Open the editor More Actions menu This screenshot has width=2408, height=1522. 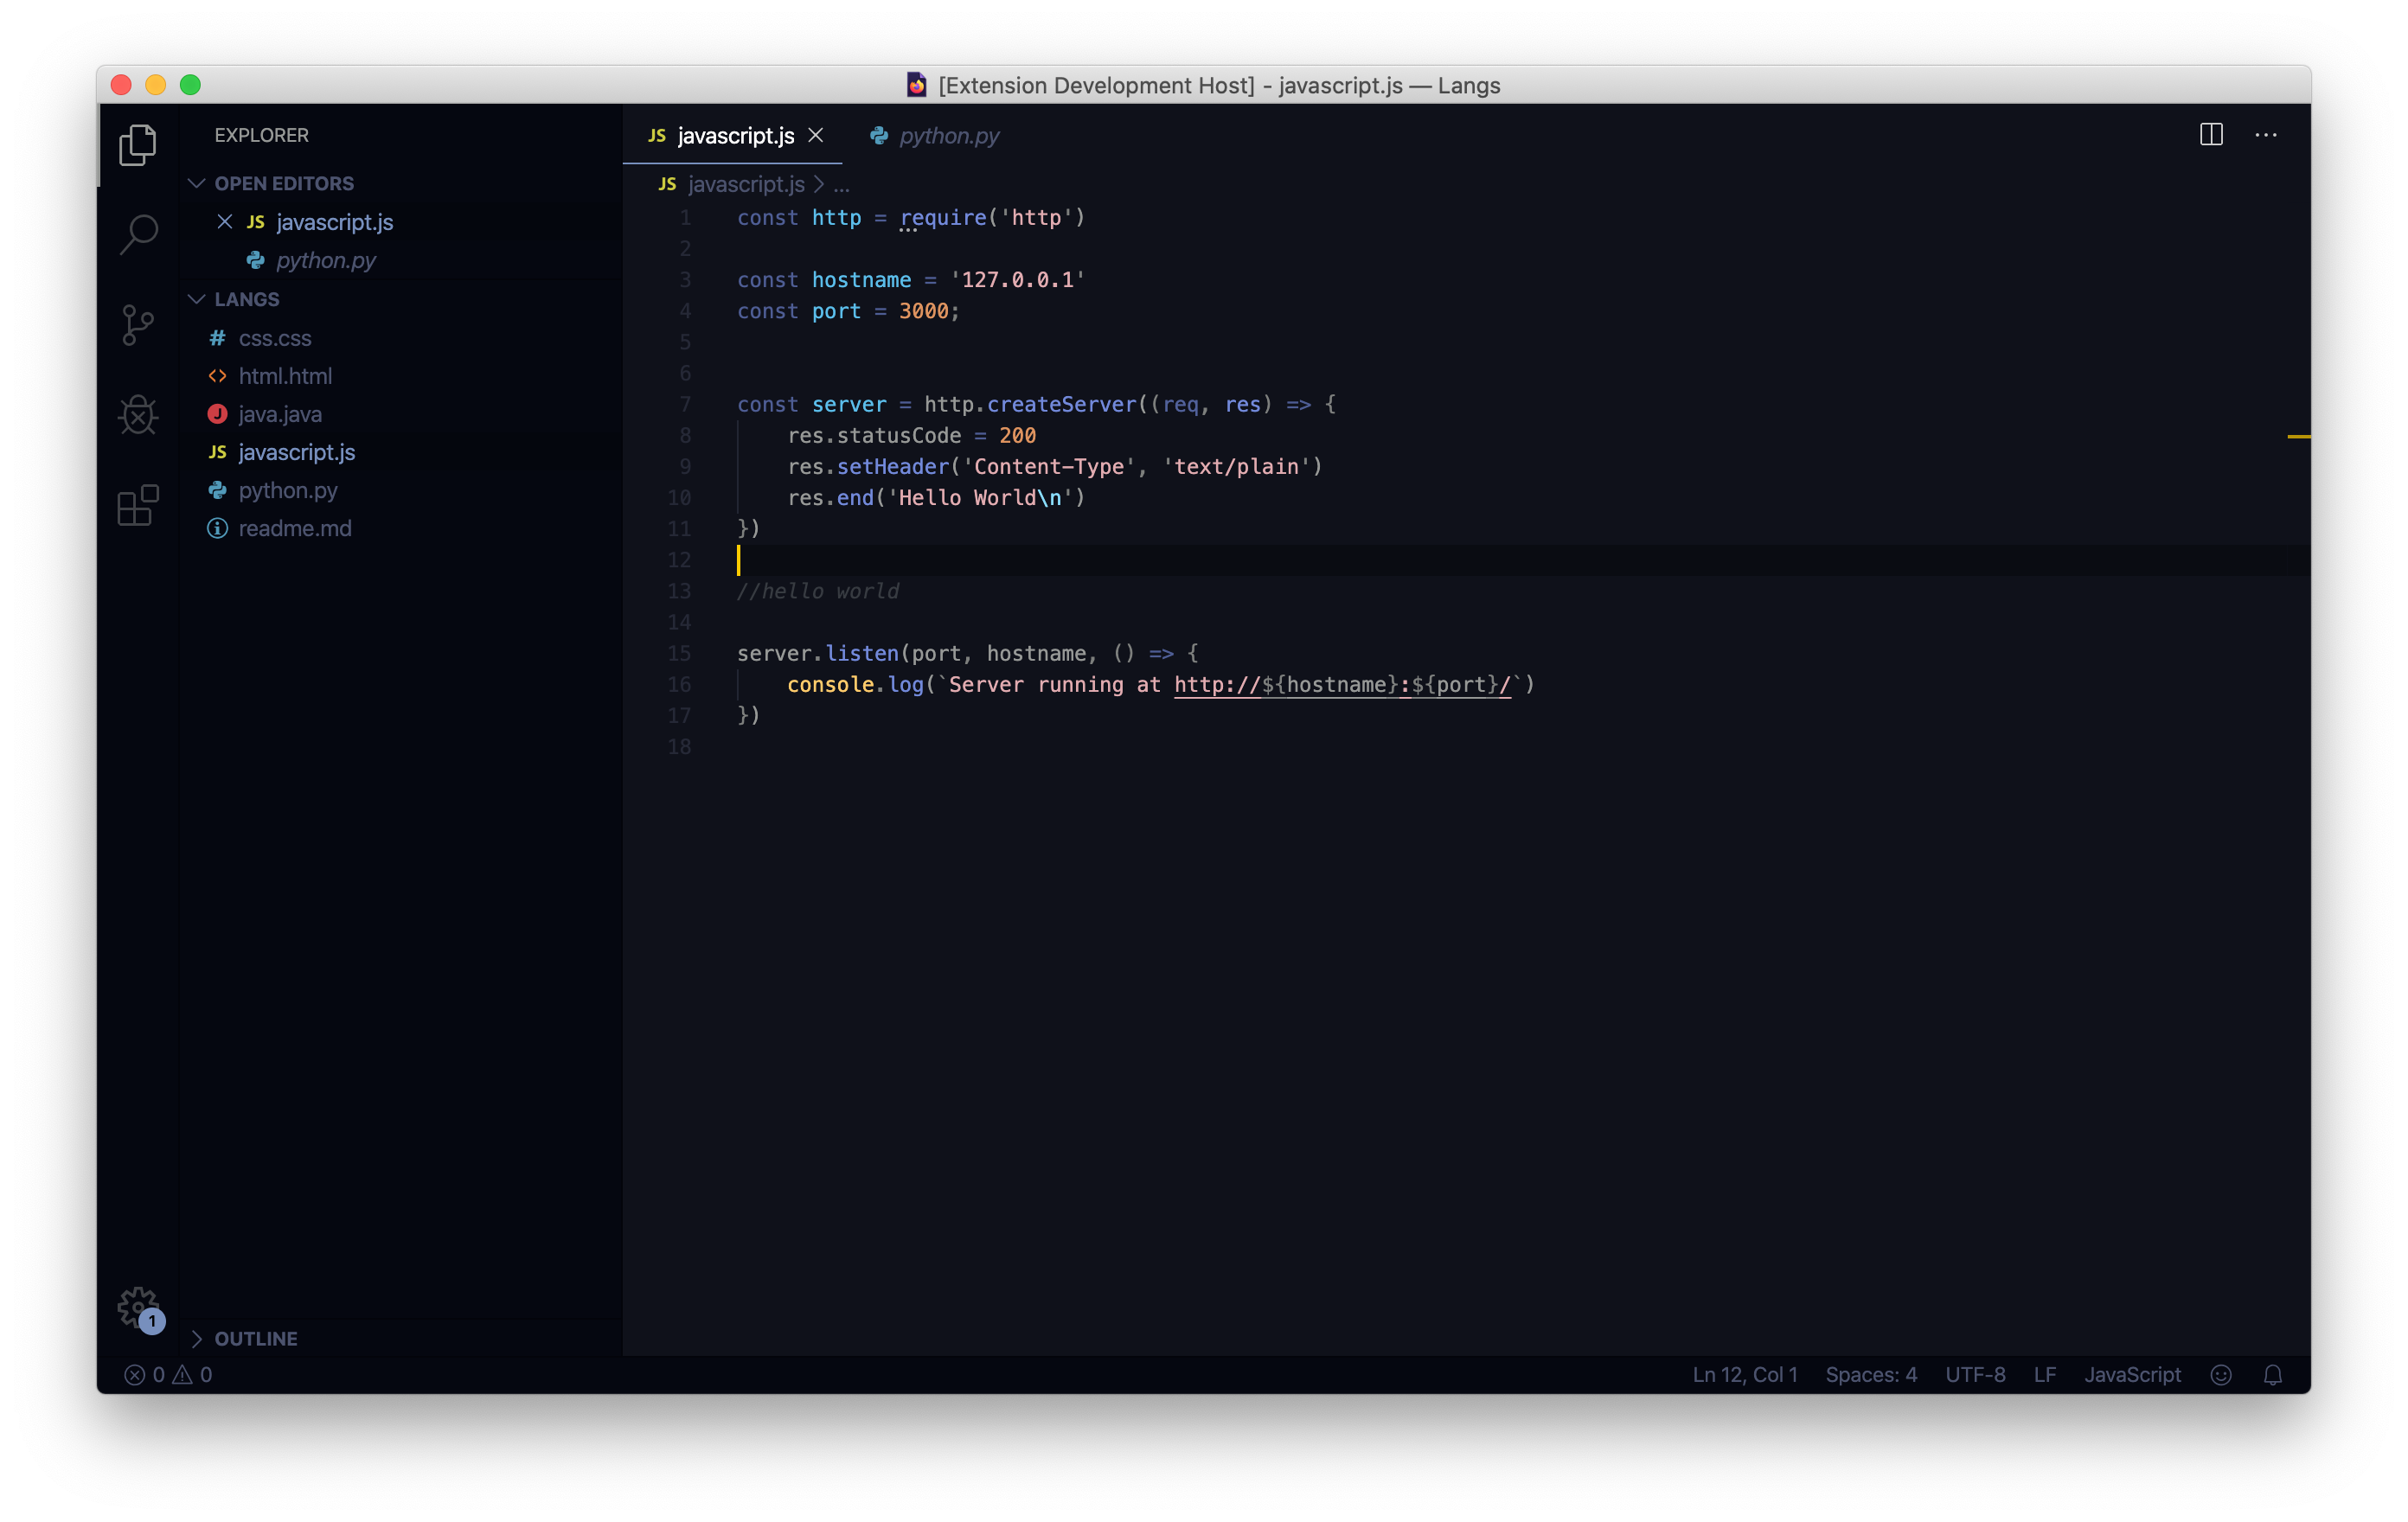2265,135
